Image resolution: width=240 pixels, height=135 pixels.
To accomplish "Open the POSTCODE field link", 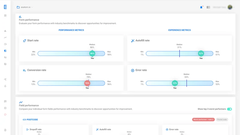I will pyautogui.click(x=32, y=119).
